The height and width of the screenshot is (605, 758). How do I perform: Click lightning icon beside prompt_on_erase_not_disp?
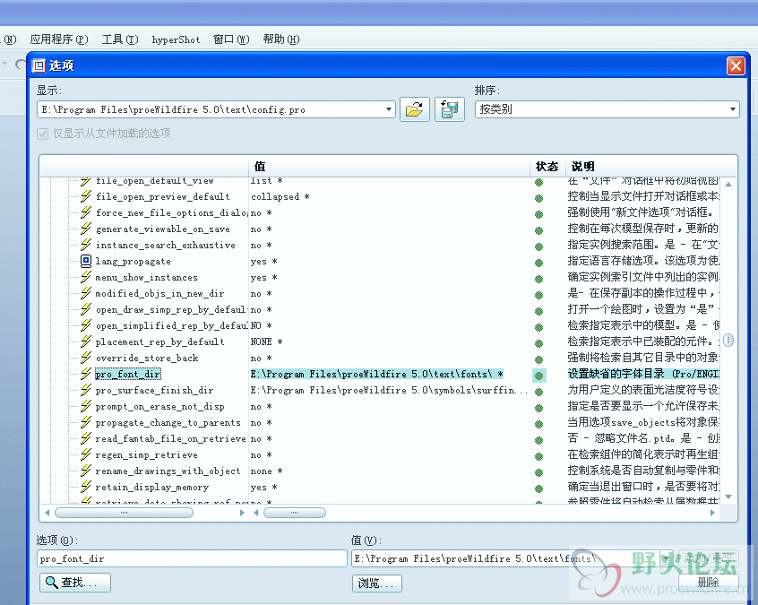click(85, 406)
